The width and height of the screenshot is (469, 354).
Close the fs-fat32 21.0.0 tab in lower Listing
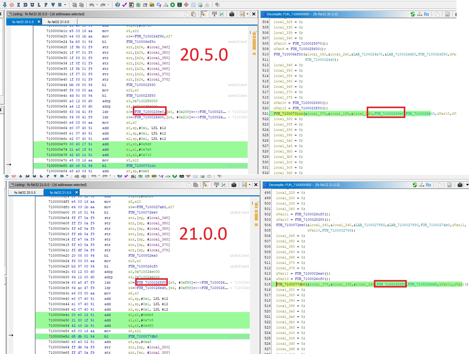[77, 192]
